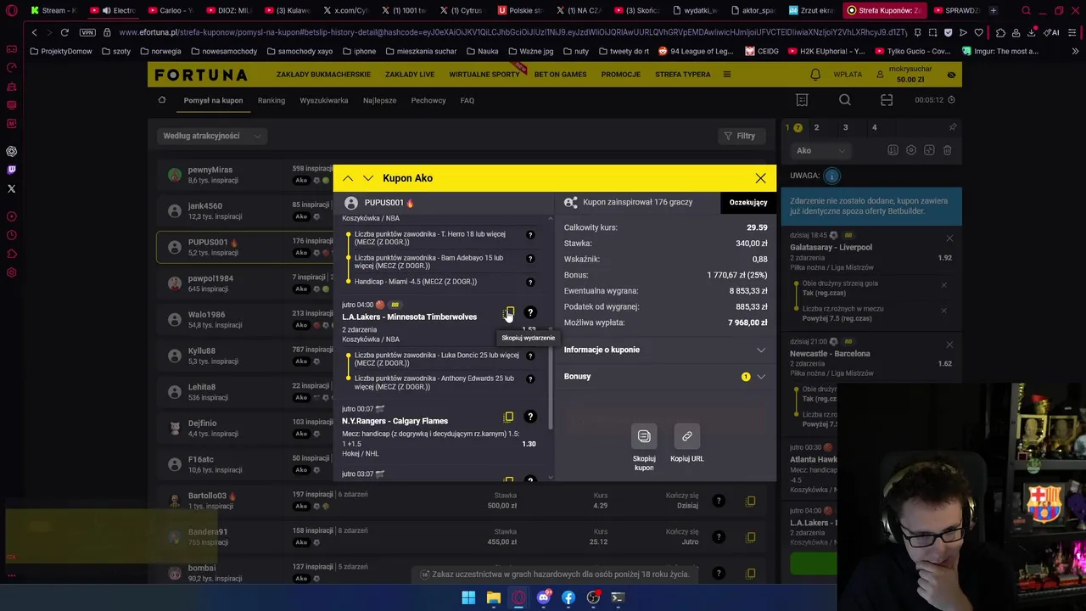Screen dimensions: 1086x611
Task: Switch to the Ranking tab
Action: click(271, 100)
